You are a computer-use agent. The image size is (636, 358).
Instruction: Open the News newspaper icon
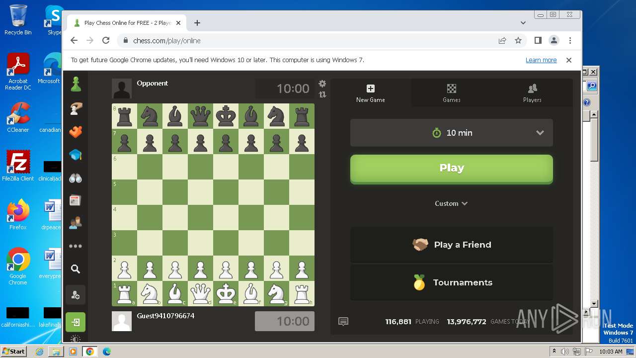pyautogui.click(x=76, y=200)
